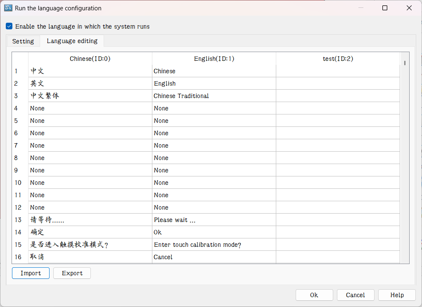The image size is (422, 307).
Task: Select row number 15 header
Action: [19, 245]
